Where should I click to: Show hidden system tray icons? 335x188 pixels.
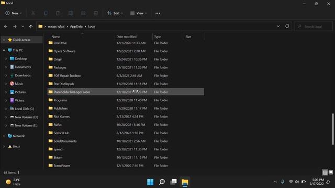(x=275, y=182)
